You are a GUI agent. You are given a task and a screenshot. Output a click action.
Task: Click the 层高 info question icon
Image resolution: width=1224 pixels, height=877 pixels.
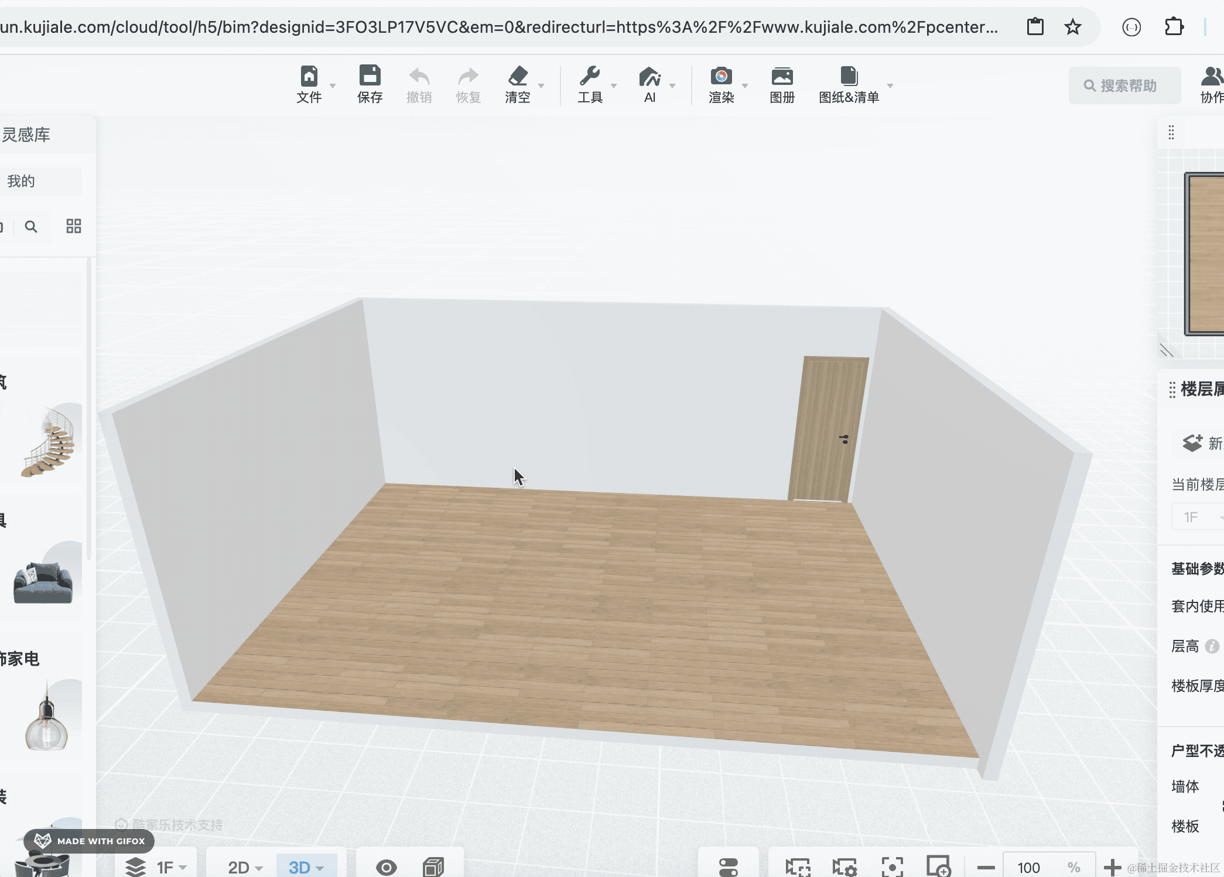coord(1212,646)
